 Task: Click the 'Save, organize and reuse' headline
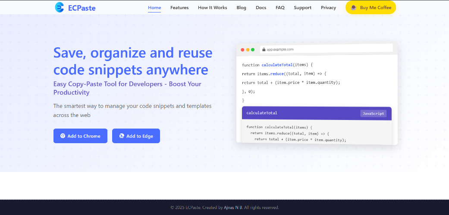click(x=133, y=61)
